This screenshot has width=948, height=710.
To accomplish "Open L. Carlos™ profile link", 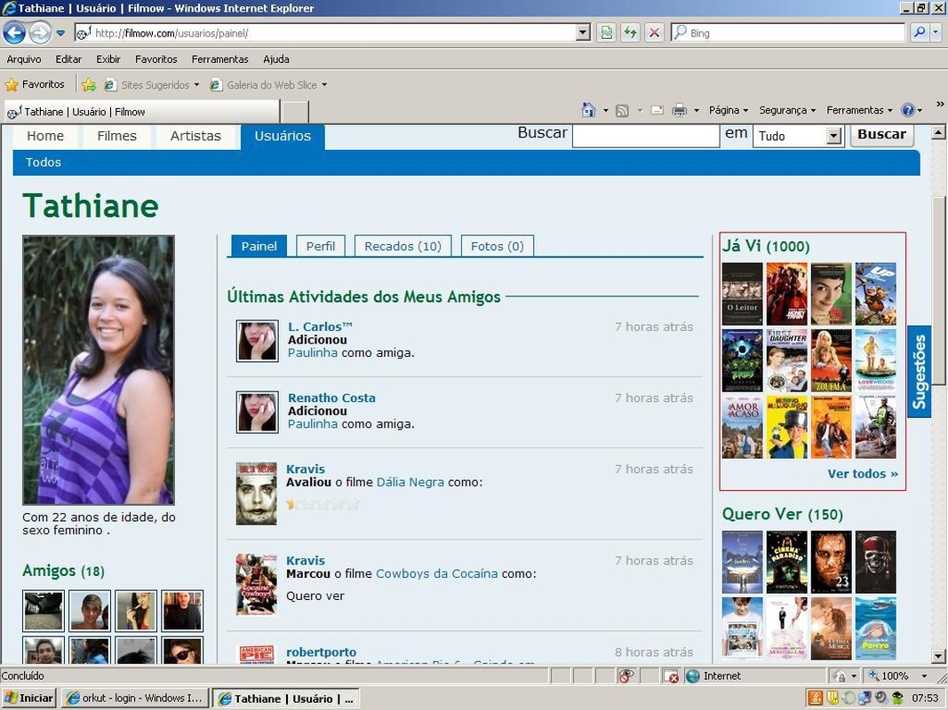I will click(320, 327).
